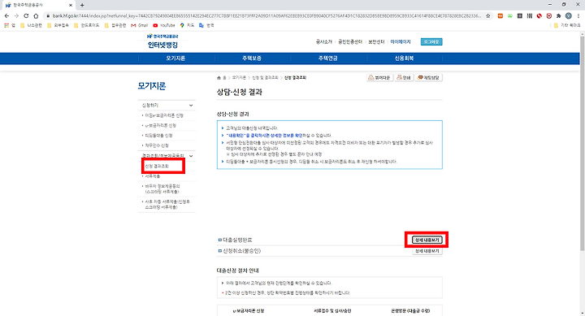
Task: Collapse the 신청하기 sidebar section
Action: [191, 106]
